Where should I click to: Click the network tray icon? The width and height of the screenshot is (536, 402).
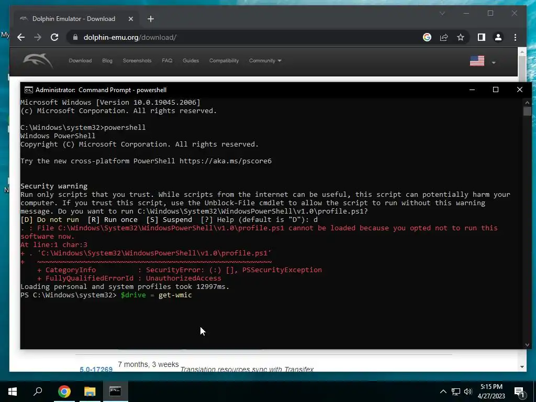pyautogui.click(x=456, y=392)
